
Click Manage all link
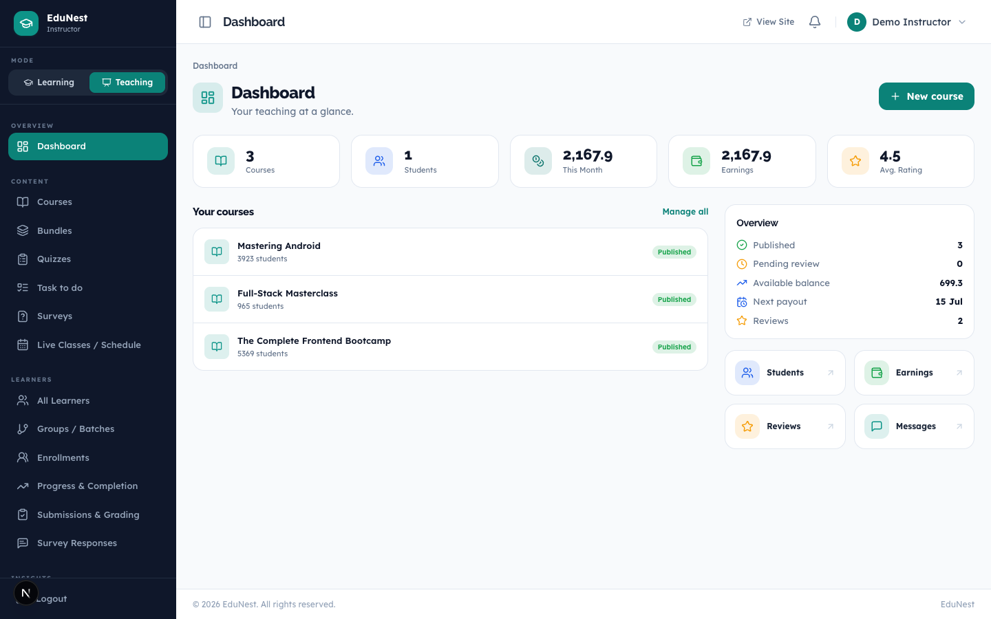(x=685, y=212)
